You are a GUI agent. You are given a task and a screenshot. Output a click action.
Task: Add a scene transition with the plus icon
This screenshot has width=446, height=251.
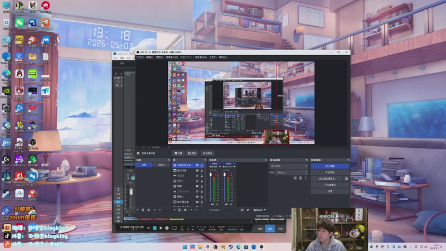(295, 178)
